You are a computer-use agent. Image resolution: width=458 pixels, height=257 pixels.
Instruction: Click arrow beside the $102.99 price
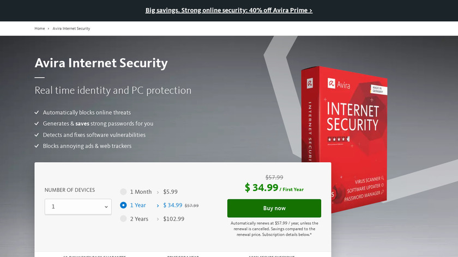coord(158,219)
